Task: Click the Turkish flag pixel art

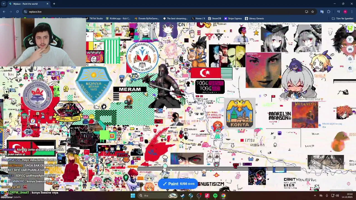Action: click(206, 73)
